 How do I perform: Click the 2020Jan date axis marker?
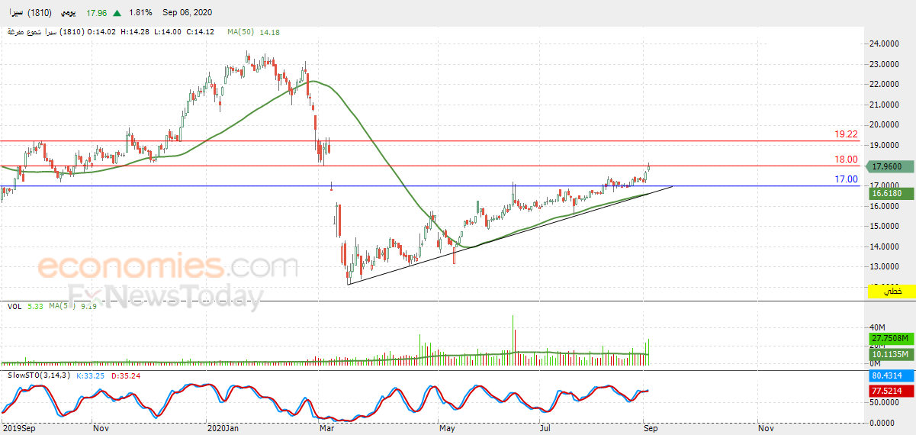223,429
